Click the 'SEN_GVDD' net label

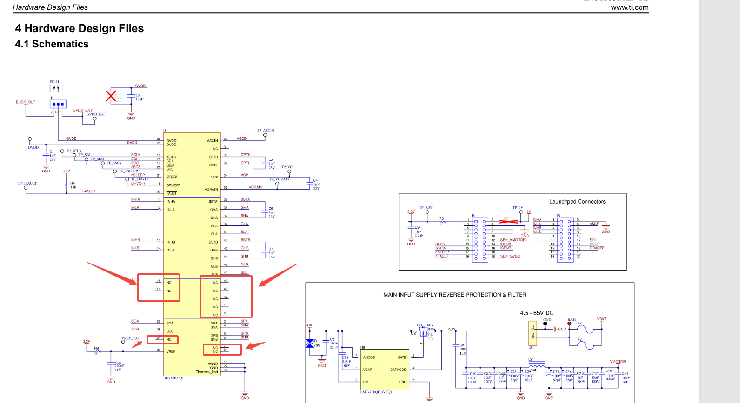click(x=510, y=256)
